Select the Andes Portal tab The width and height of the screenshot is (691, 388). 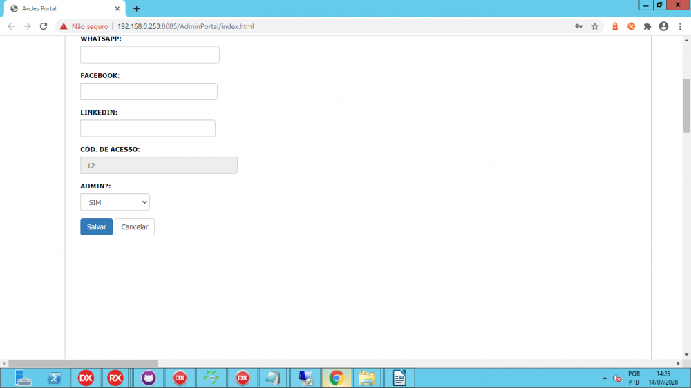click(62, 9)
